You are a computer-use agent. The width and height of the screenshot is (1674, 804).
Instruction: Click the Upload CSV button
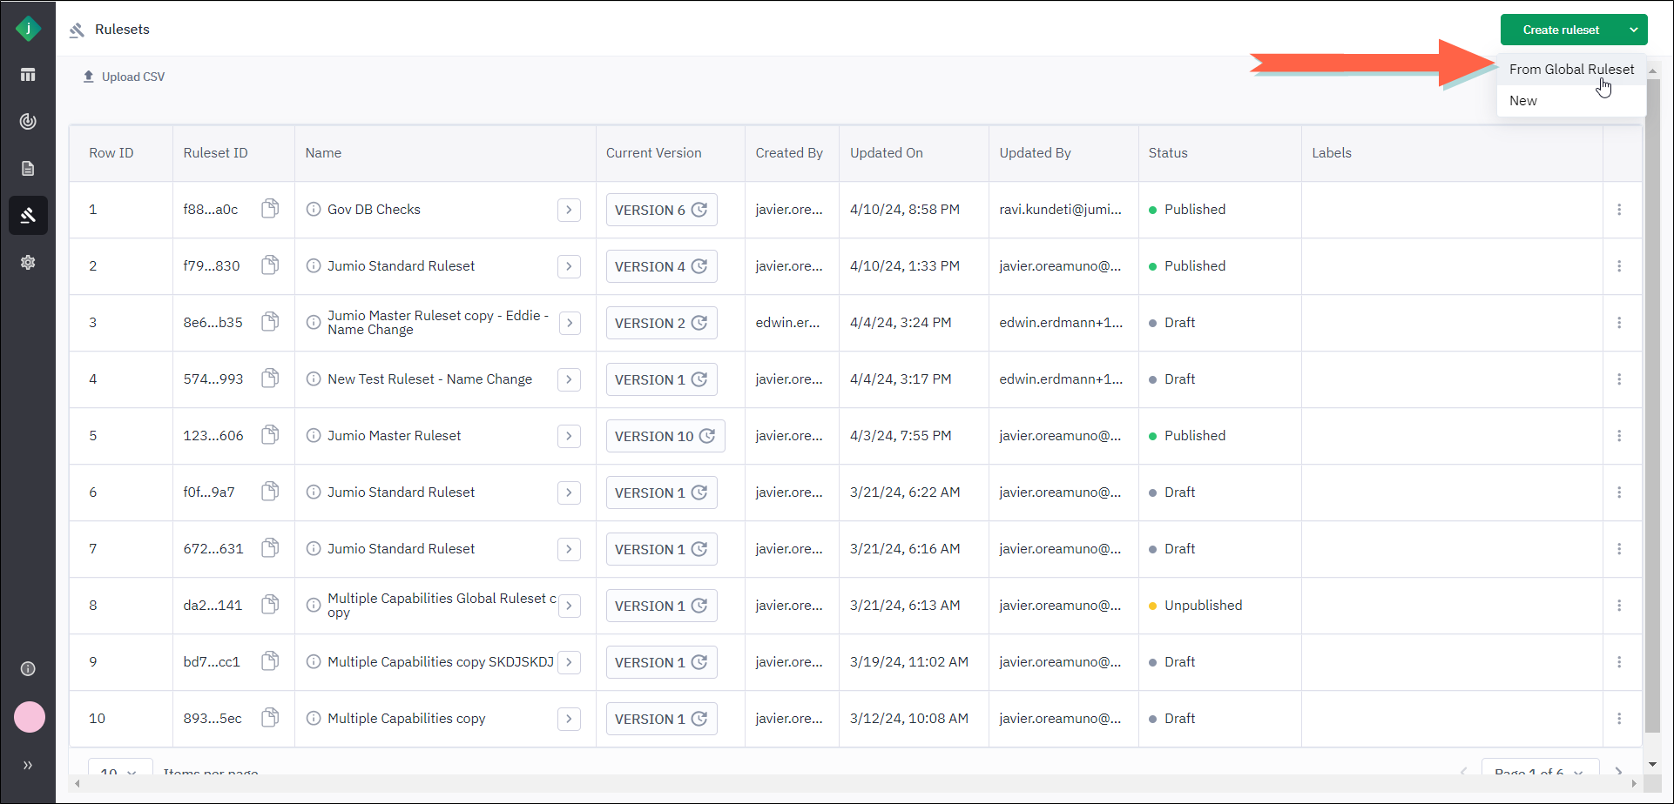[124, 77]
